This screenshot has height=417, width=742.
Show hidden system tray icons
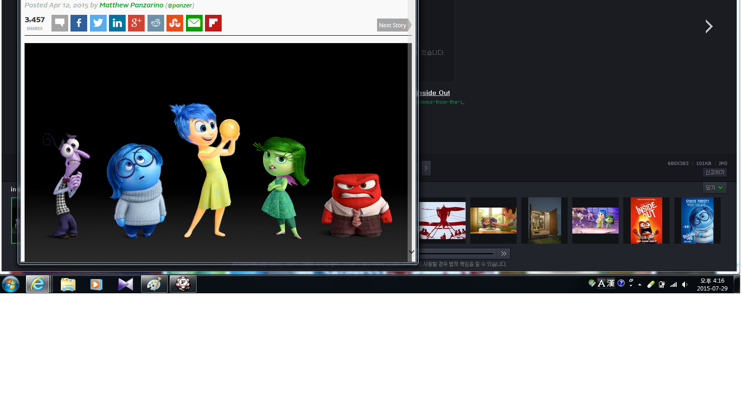pos(640,284)
